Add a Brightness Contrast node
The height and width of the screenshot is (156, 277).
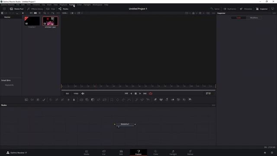pos(68,100)
